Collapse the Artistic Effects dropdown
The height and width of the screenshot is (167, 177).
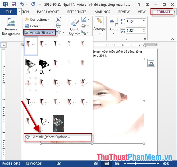coord(40,32)
